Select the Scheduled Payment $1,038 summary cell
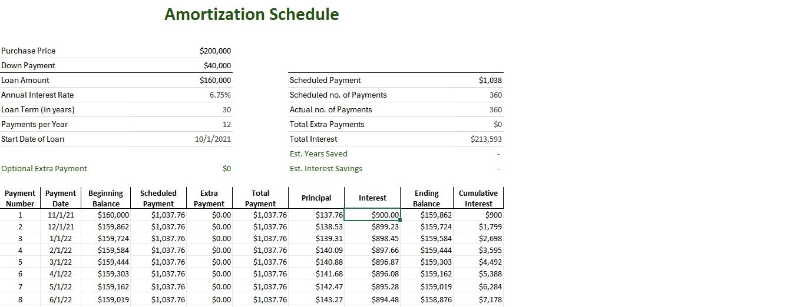 click(x=490, y=80)
